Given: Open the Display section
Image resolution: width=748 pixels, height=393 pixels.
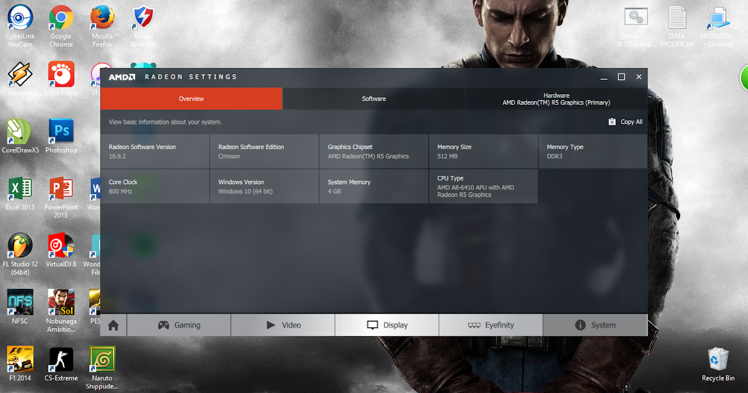Looking at the screenshot, I should (x=387, y=325).
